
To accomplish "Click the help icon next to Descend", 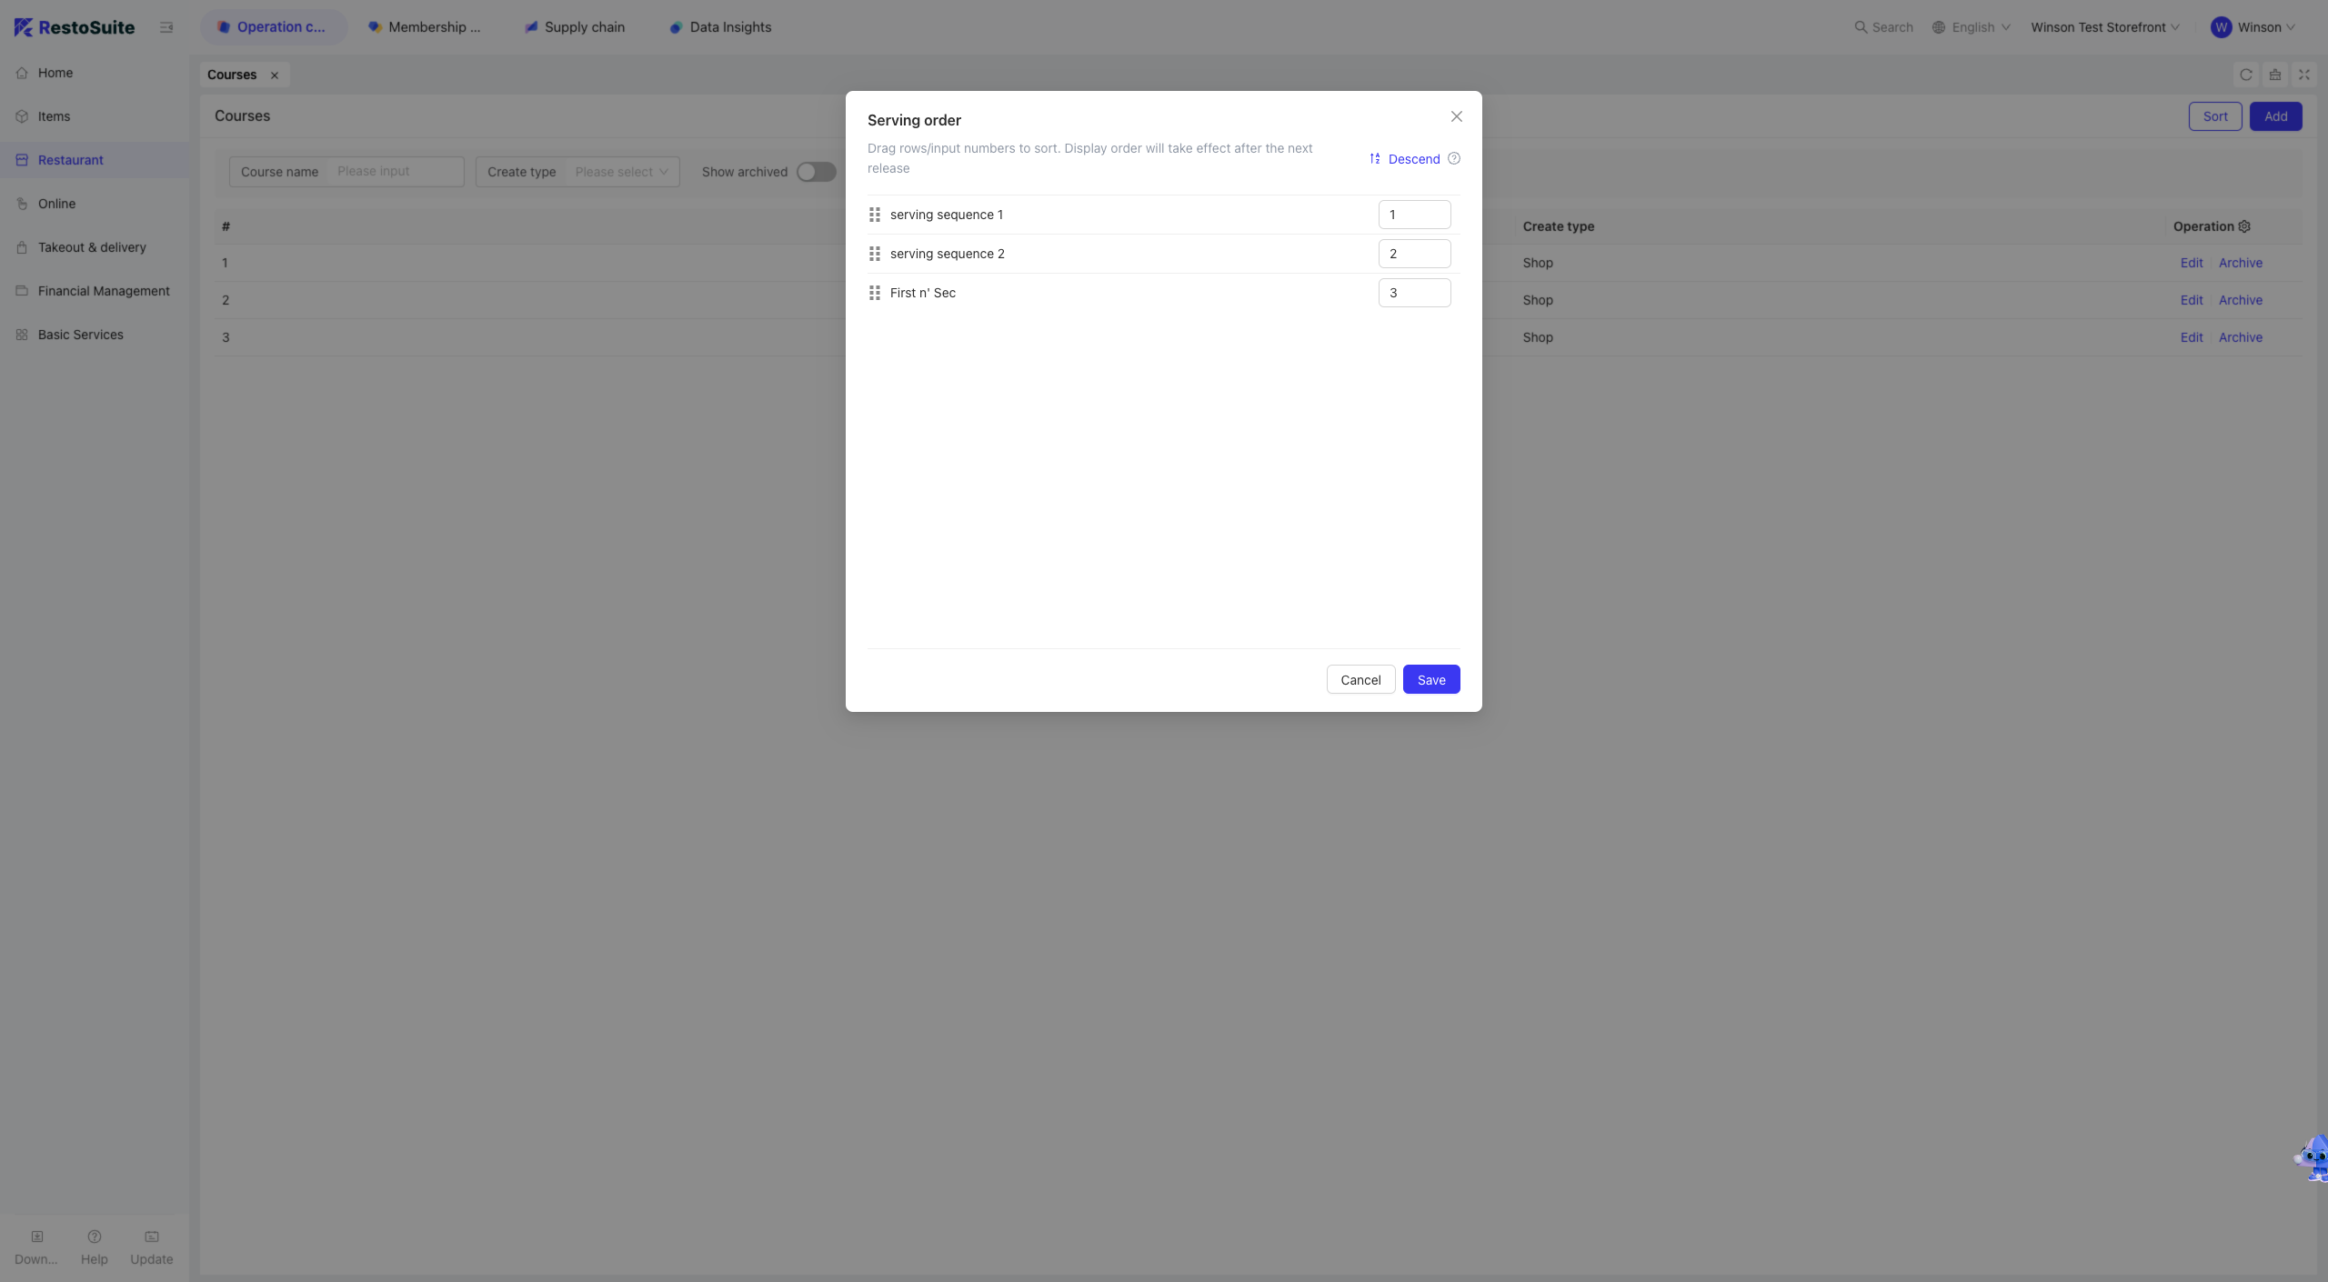I will coord(1454,159).
